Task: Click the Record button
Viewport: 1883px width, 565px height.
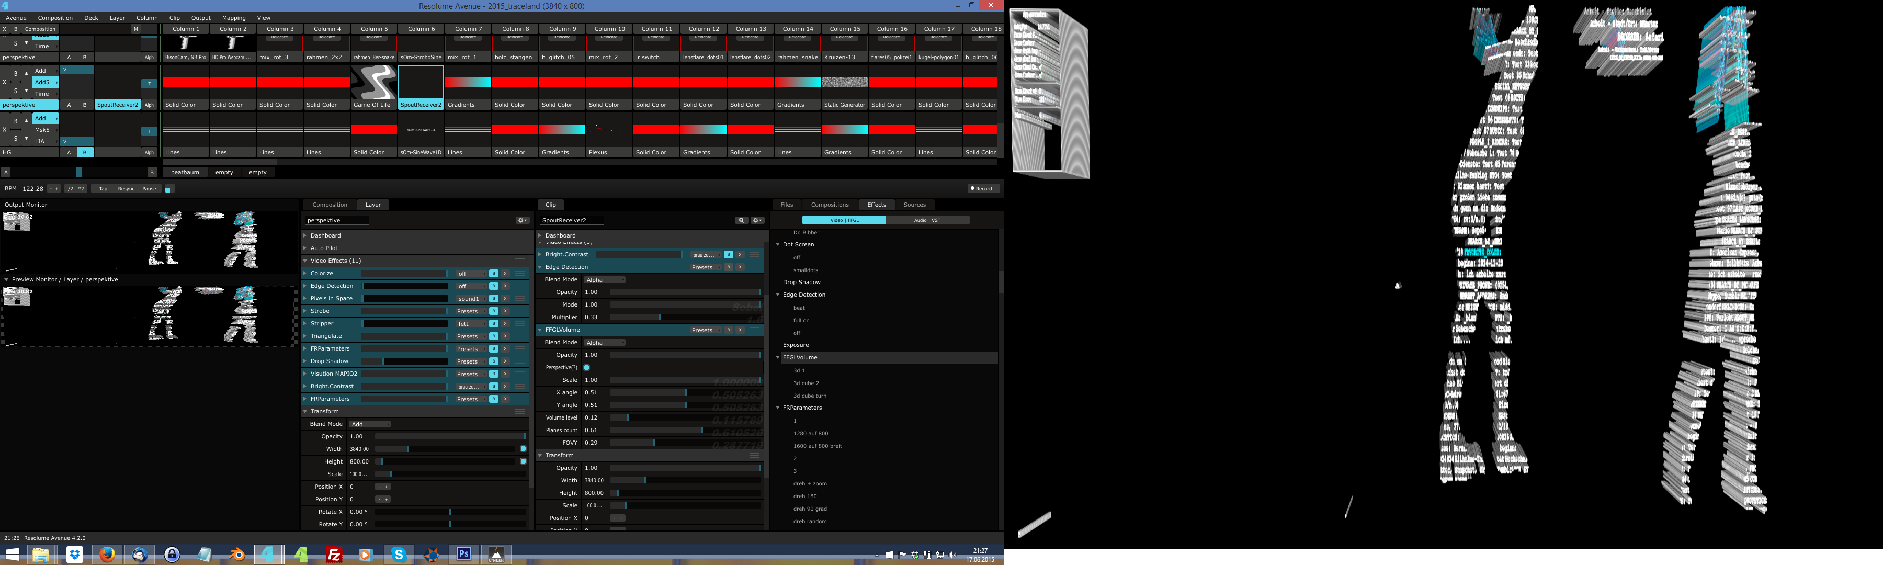Action: click(x=983, y=188)
